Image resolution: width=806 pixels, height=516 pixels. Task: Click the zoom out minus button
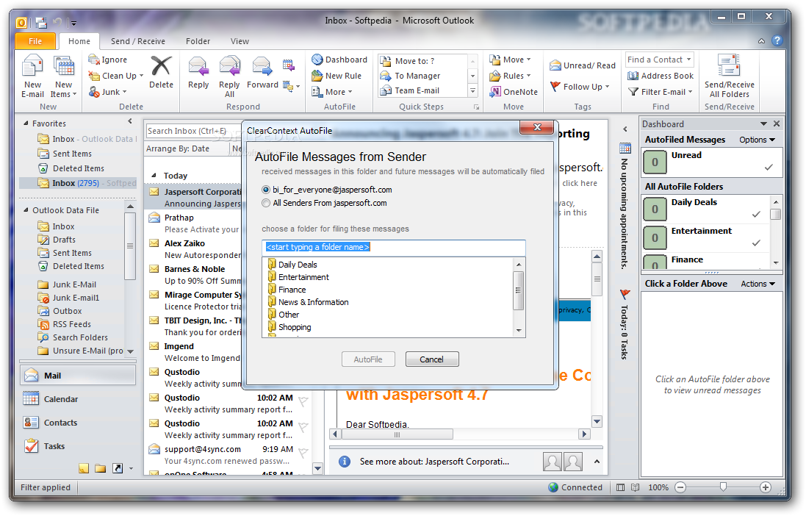pyautogui.click(x=680, y=487)
